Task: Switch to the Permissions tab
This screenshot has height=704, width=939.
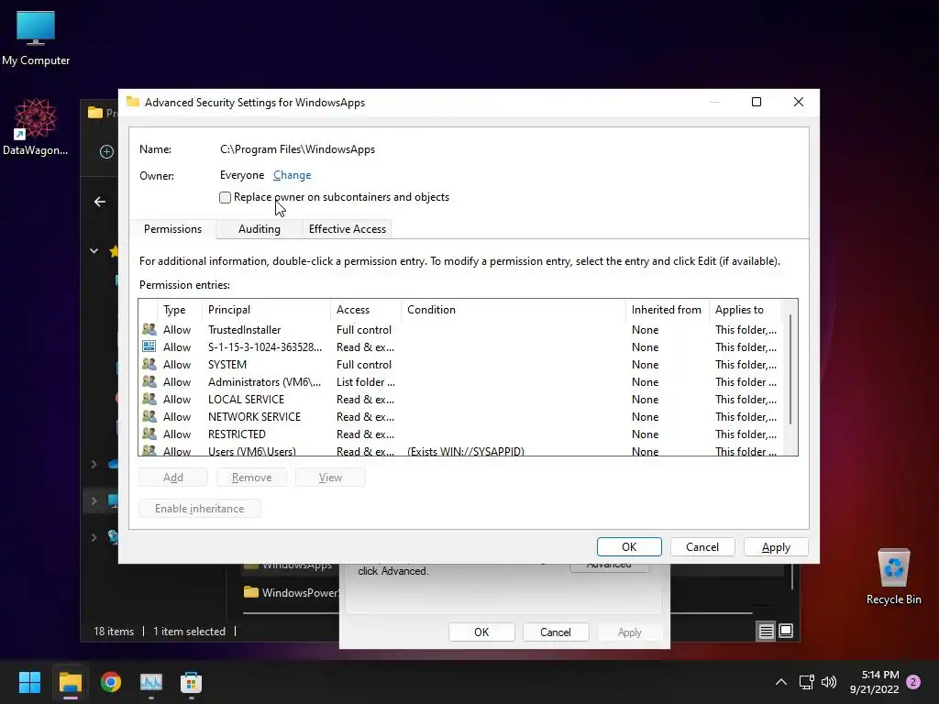Action: pyautogui.click(x=172, y=228)
